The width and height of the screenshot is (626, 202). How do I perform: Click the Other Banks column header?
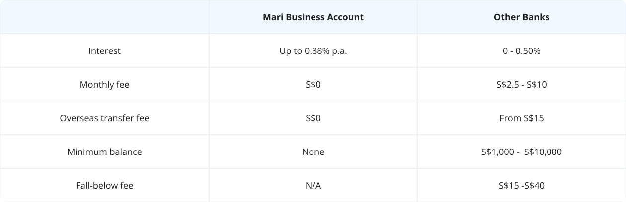(521, 17)
